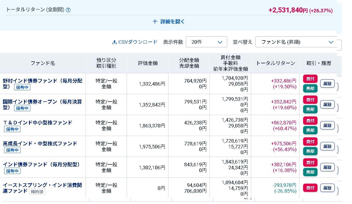Image resolution: width=352 pixels, height=204 pixels.
Task: View 履歴 for 国際インド債券オープン
Action: pos(327,105)
